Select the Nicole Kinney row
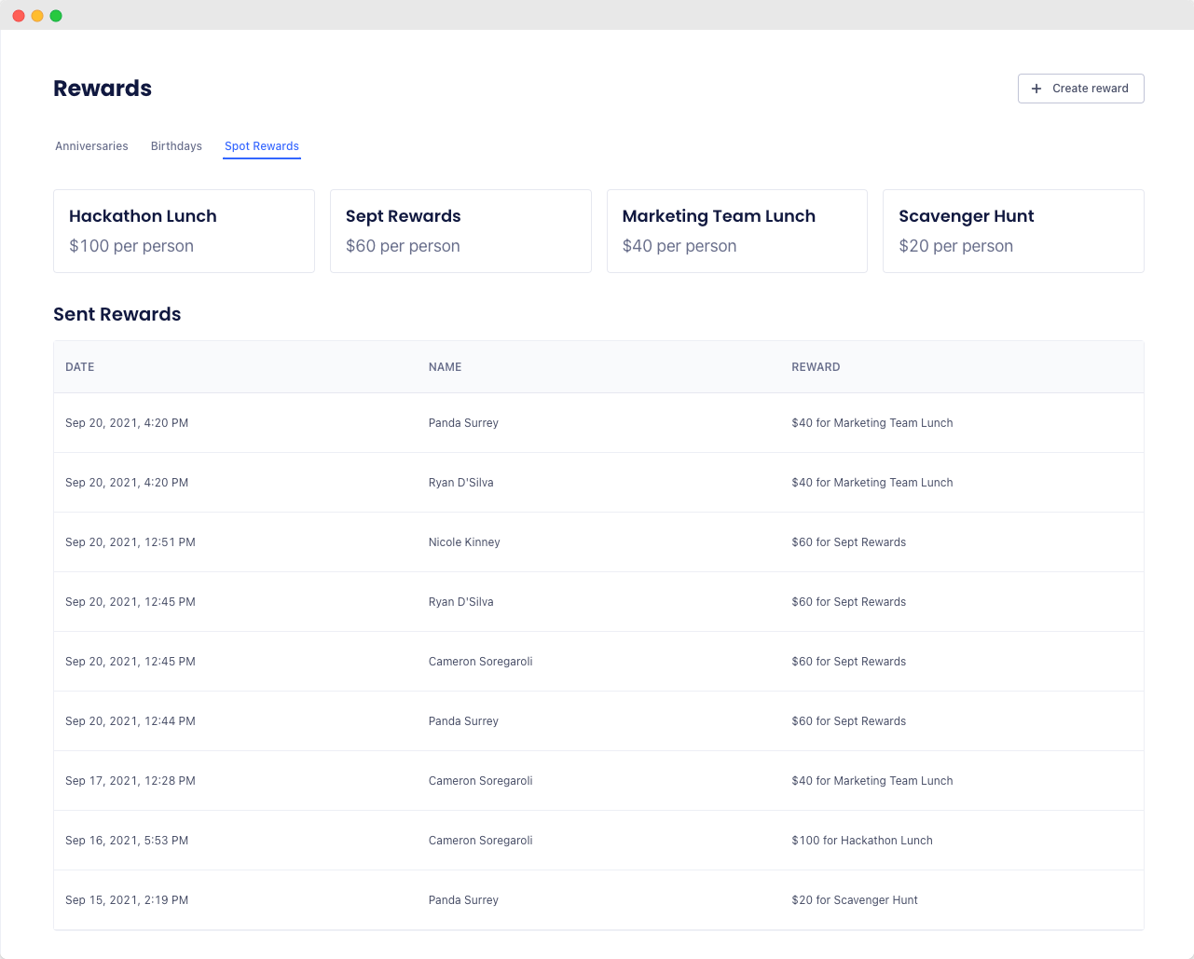 464,542
